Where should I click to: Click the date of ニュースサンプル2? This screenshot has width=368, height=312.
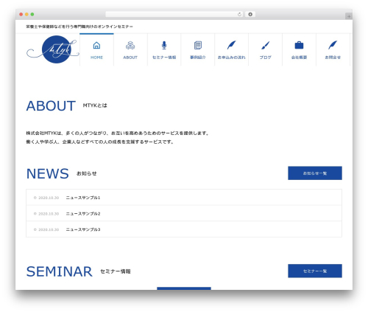[x=49, y=214]
